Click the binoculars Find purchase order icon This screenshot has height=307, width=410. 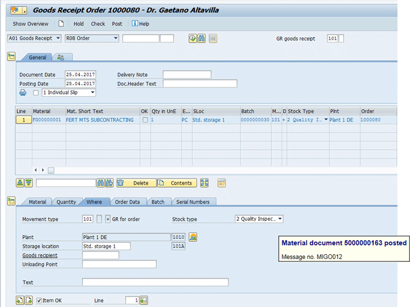[x=202, y=38]
